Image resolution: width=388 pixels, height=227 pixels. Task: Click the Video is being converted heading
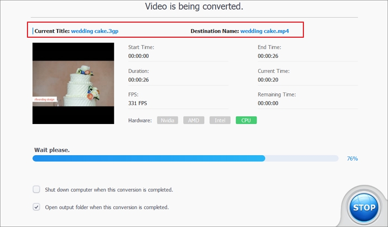[x=194, y=6]
